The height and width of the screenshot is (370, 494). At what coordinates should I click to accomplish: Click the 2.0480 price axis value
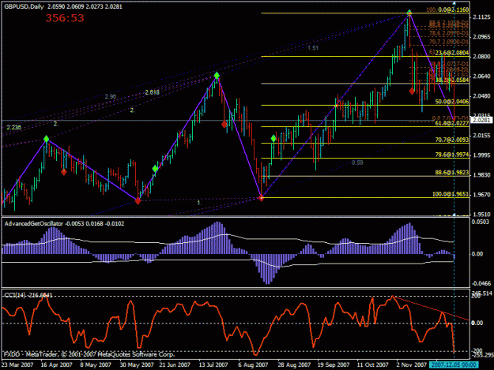481,96
